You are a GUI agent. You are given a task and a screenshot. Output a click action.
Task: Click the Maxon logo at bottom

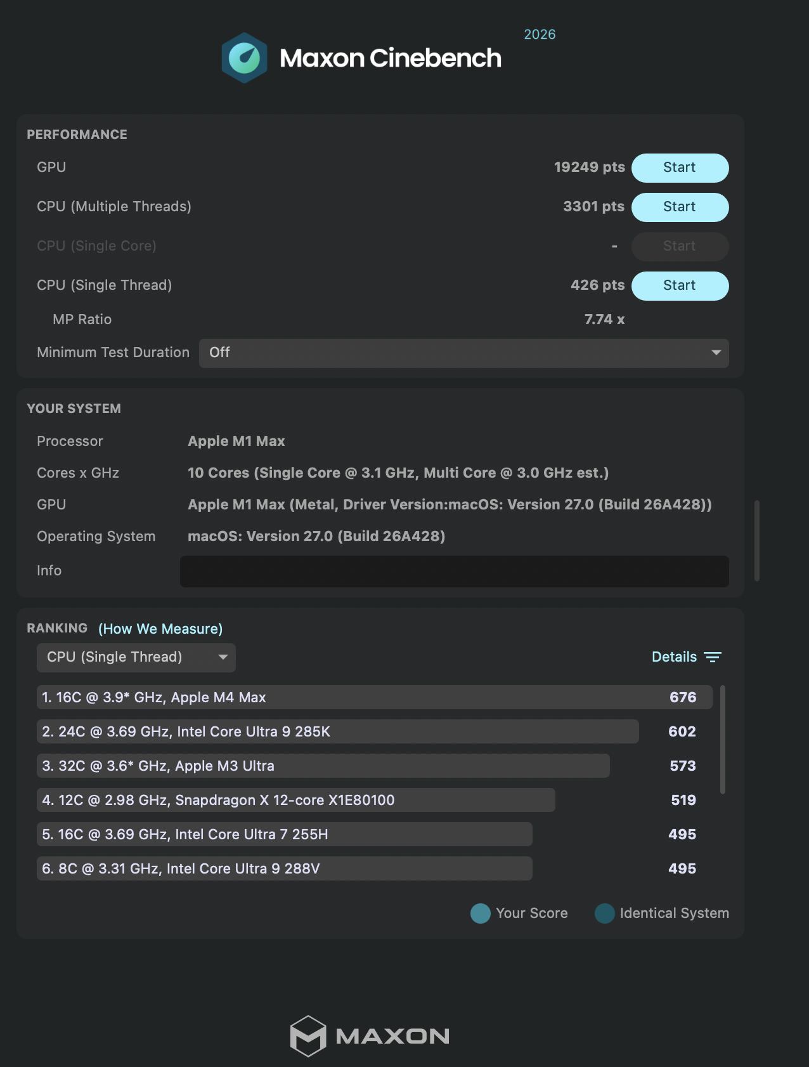point(370,1036)
